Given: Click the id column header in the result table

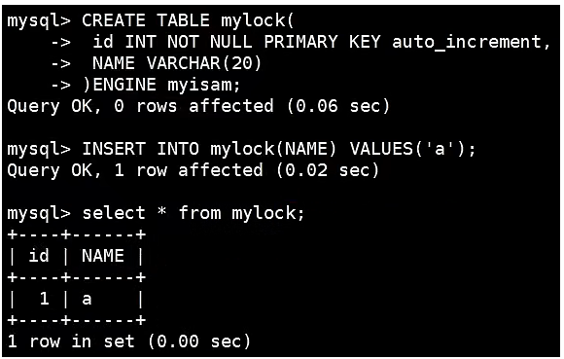Looking at the screenshot, I should [x=39, y=256].
